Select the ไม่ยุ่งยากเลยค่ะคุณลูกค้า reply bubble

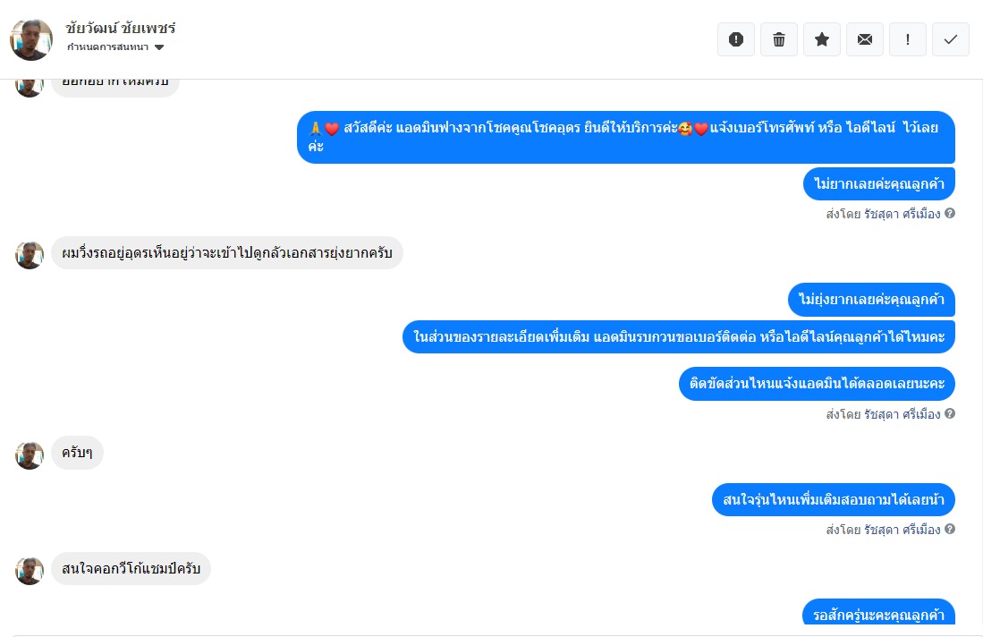click(871, 300)
